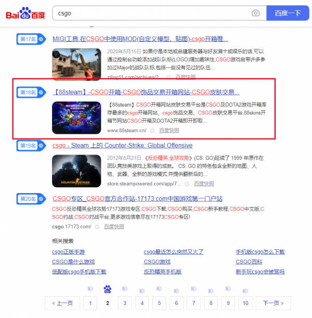Select related search csgo正版手游
The image size is (312, 318).
coord(69,252)
